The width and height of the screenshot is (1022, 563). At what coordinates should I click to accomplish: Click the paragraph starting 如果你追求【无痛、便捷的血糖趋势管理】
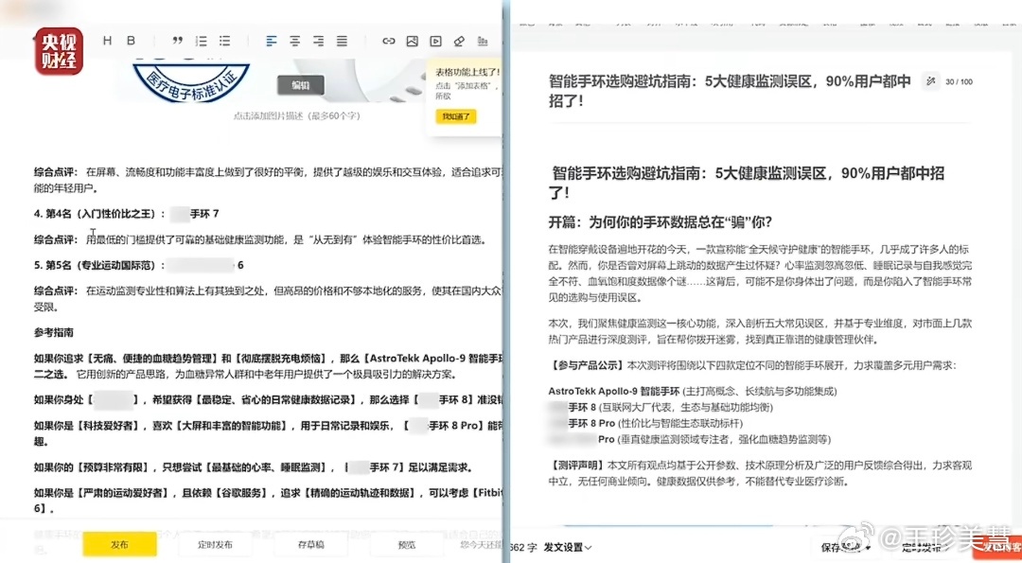pos(269,366)
